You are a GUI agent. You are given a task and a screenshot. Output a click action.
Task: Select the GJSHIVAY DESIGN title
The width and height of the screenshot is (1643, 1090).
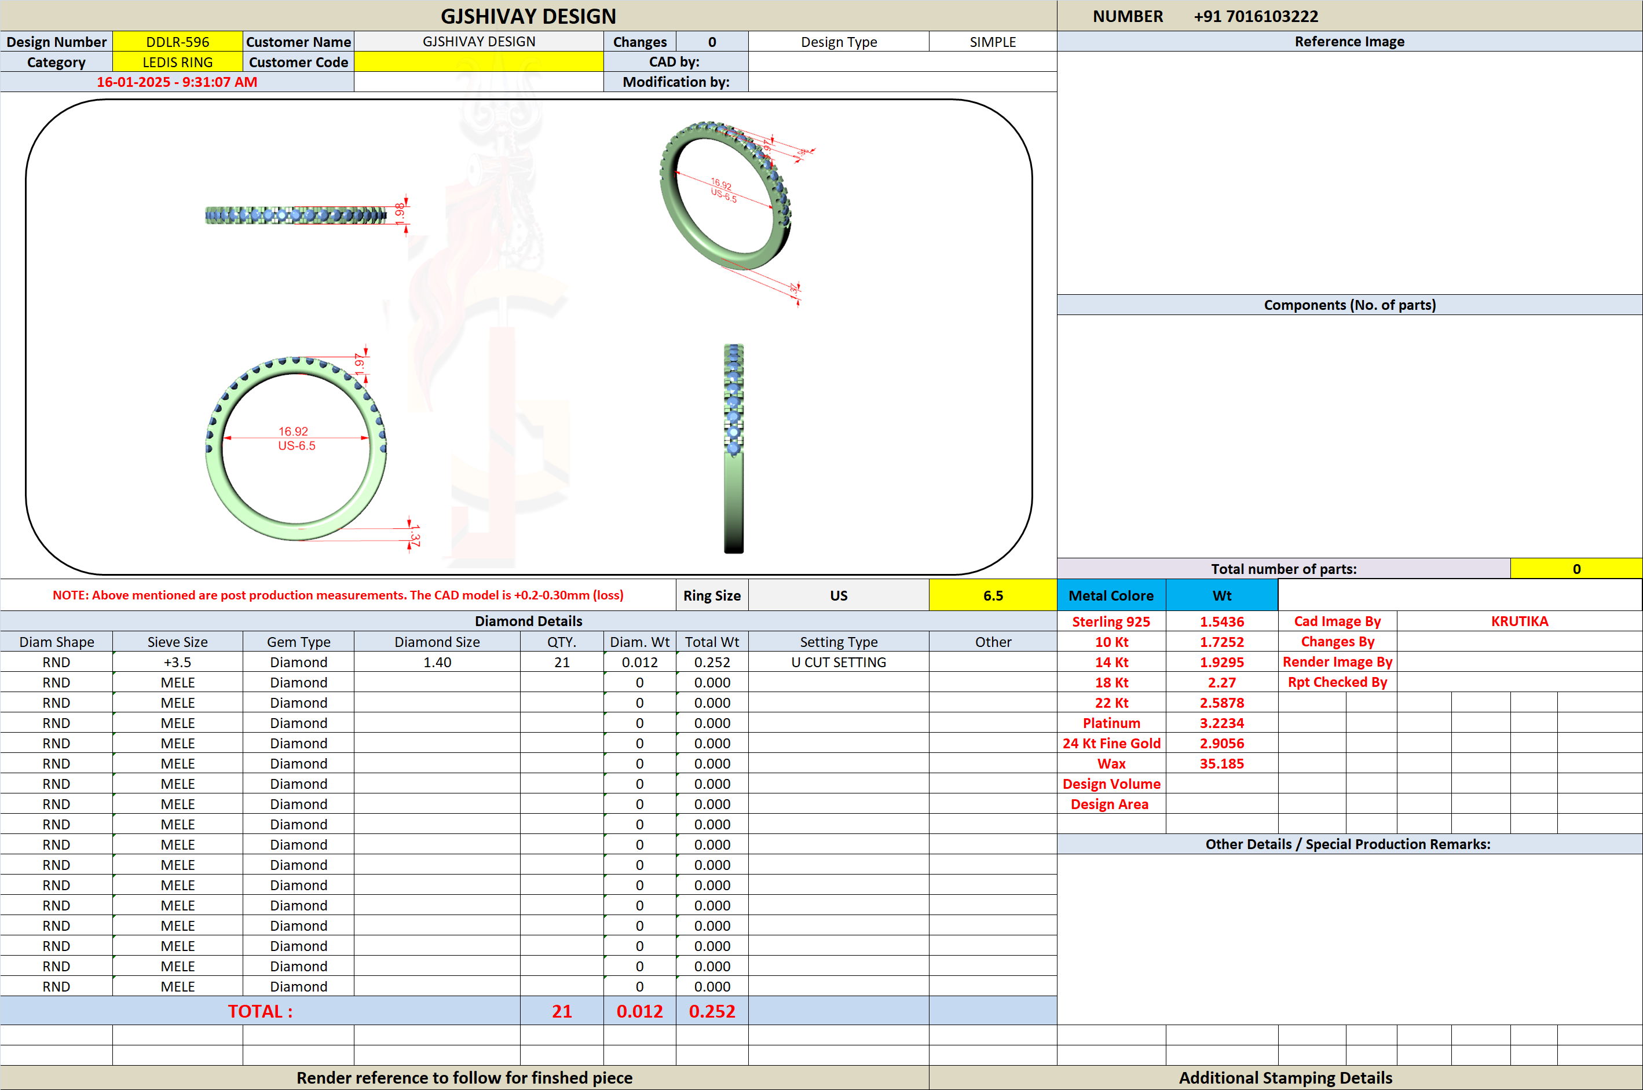(528, 16)
